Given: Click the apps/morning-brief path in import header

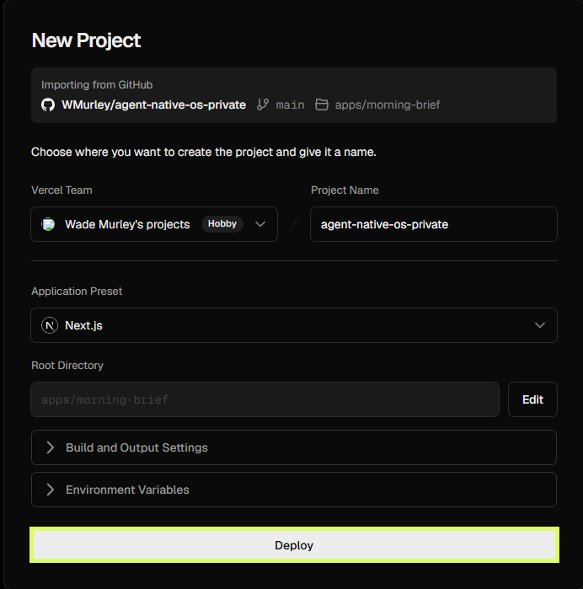Looking at the screenshot, I should [388, 104].
